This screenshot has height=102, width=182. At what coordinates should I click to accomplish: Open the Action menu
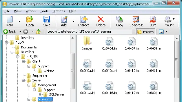pyautogui.click(x=31, y=11)
